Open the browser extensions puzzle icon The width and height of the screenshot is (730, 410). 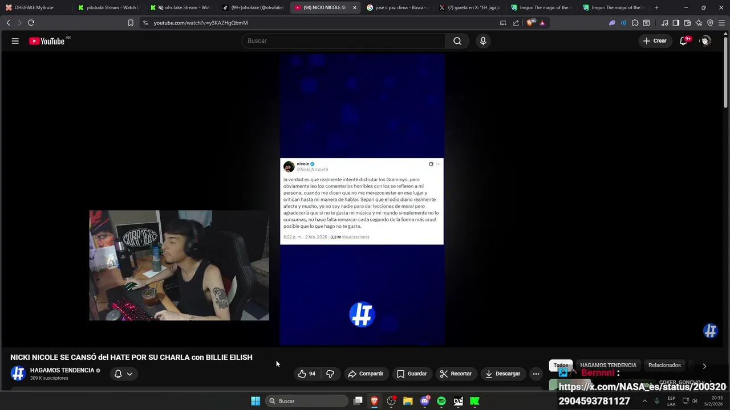click(635, 23)
